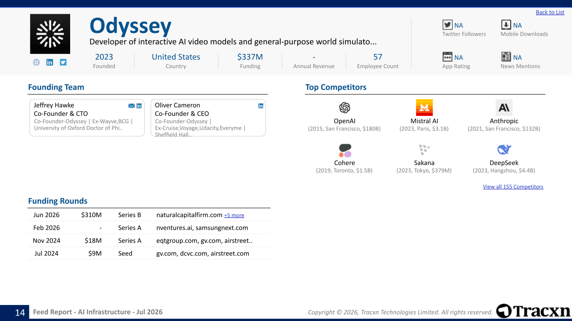The height and width of the screenshot is (321, 572).
Task: Click the $9M Seed amount
Action: 95,254
